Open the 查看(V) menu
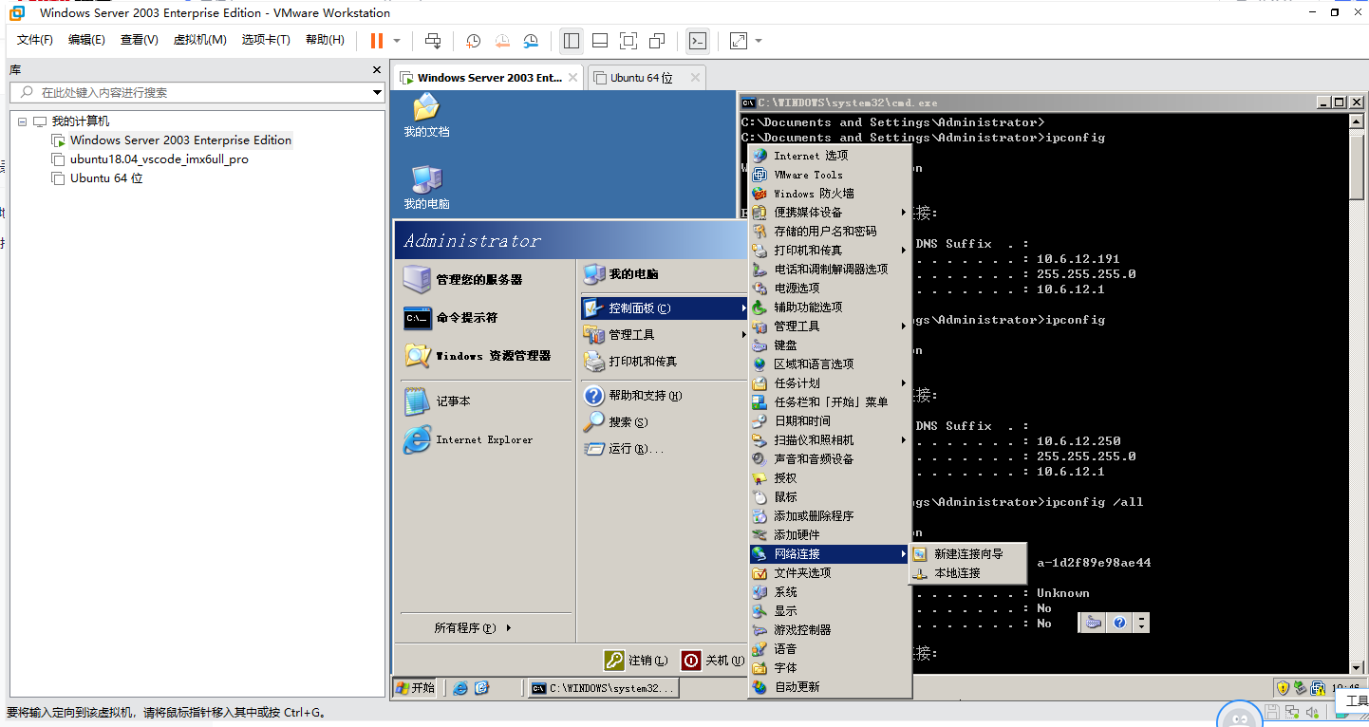The height and width of the screenshot is (727, 1369). click(x=139, y=40)
